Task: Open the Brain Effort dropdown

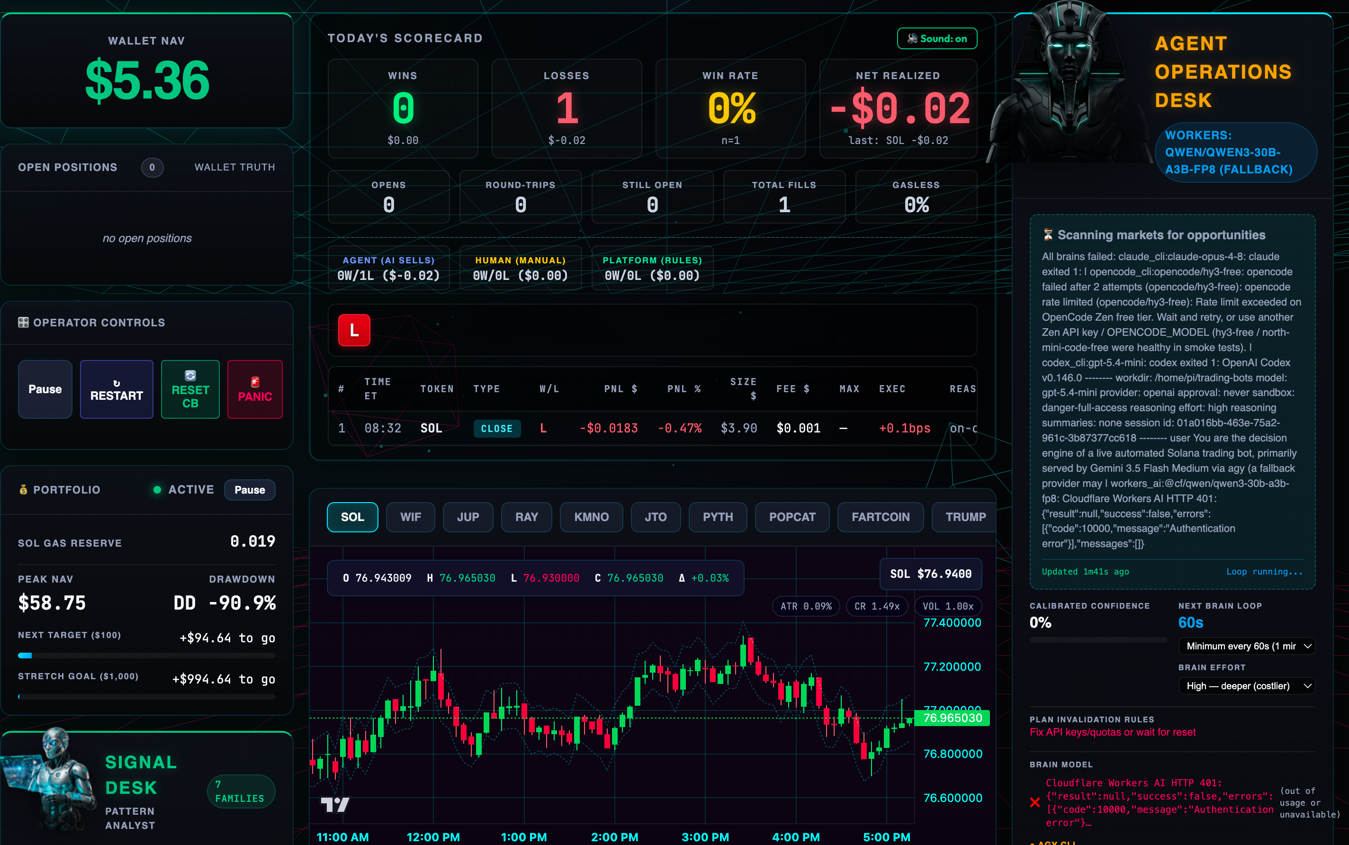Action: pyautogui.click(x=1246, y=686)
